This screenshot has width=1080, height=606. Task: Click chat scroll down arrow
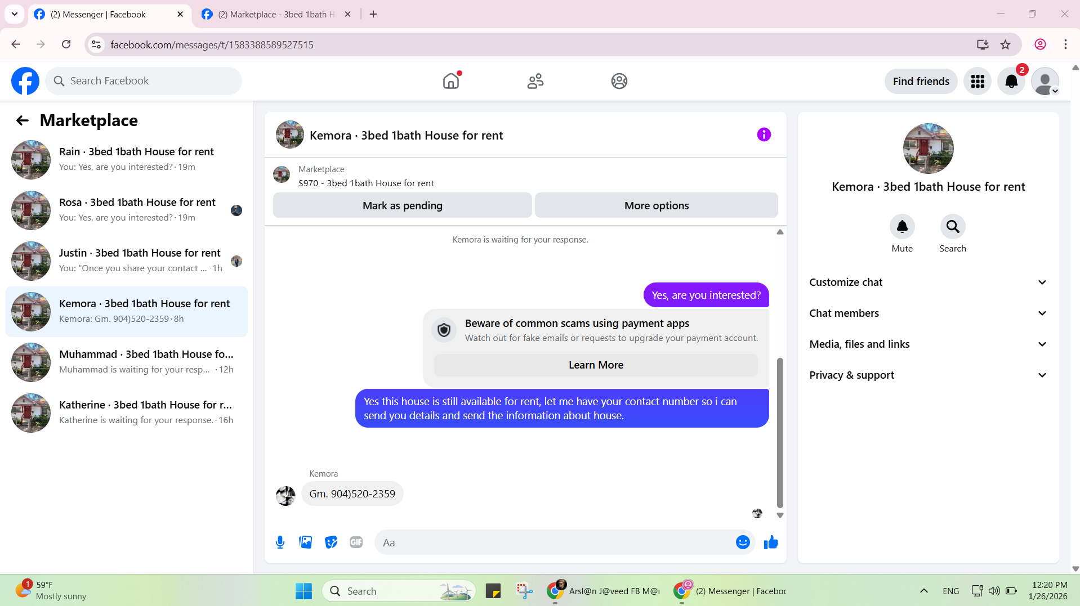click(x=780, y=515)
